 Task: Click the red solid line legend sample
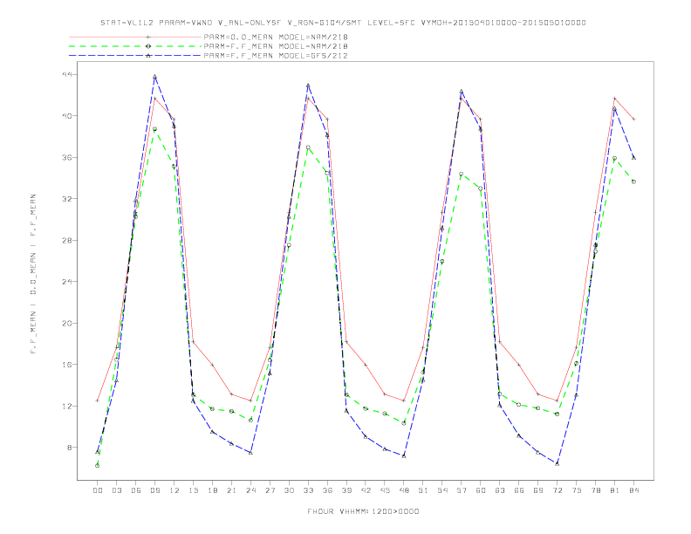tap(135, 37)
